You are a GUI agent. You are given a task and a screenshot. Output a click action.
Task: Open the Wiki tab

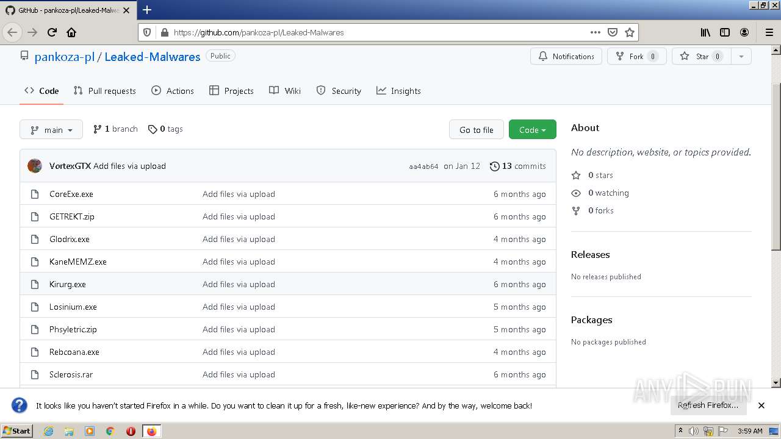coord(285,91)
